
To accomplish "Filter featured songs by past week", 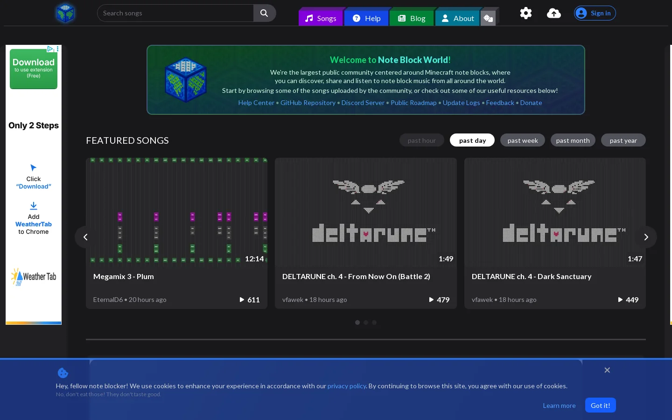I will (523, 140).
